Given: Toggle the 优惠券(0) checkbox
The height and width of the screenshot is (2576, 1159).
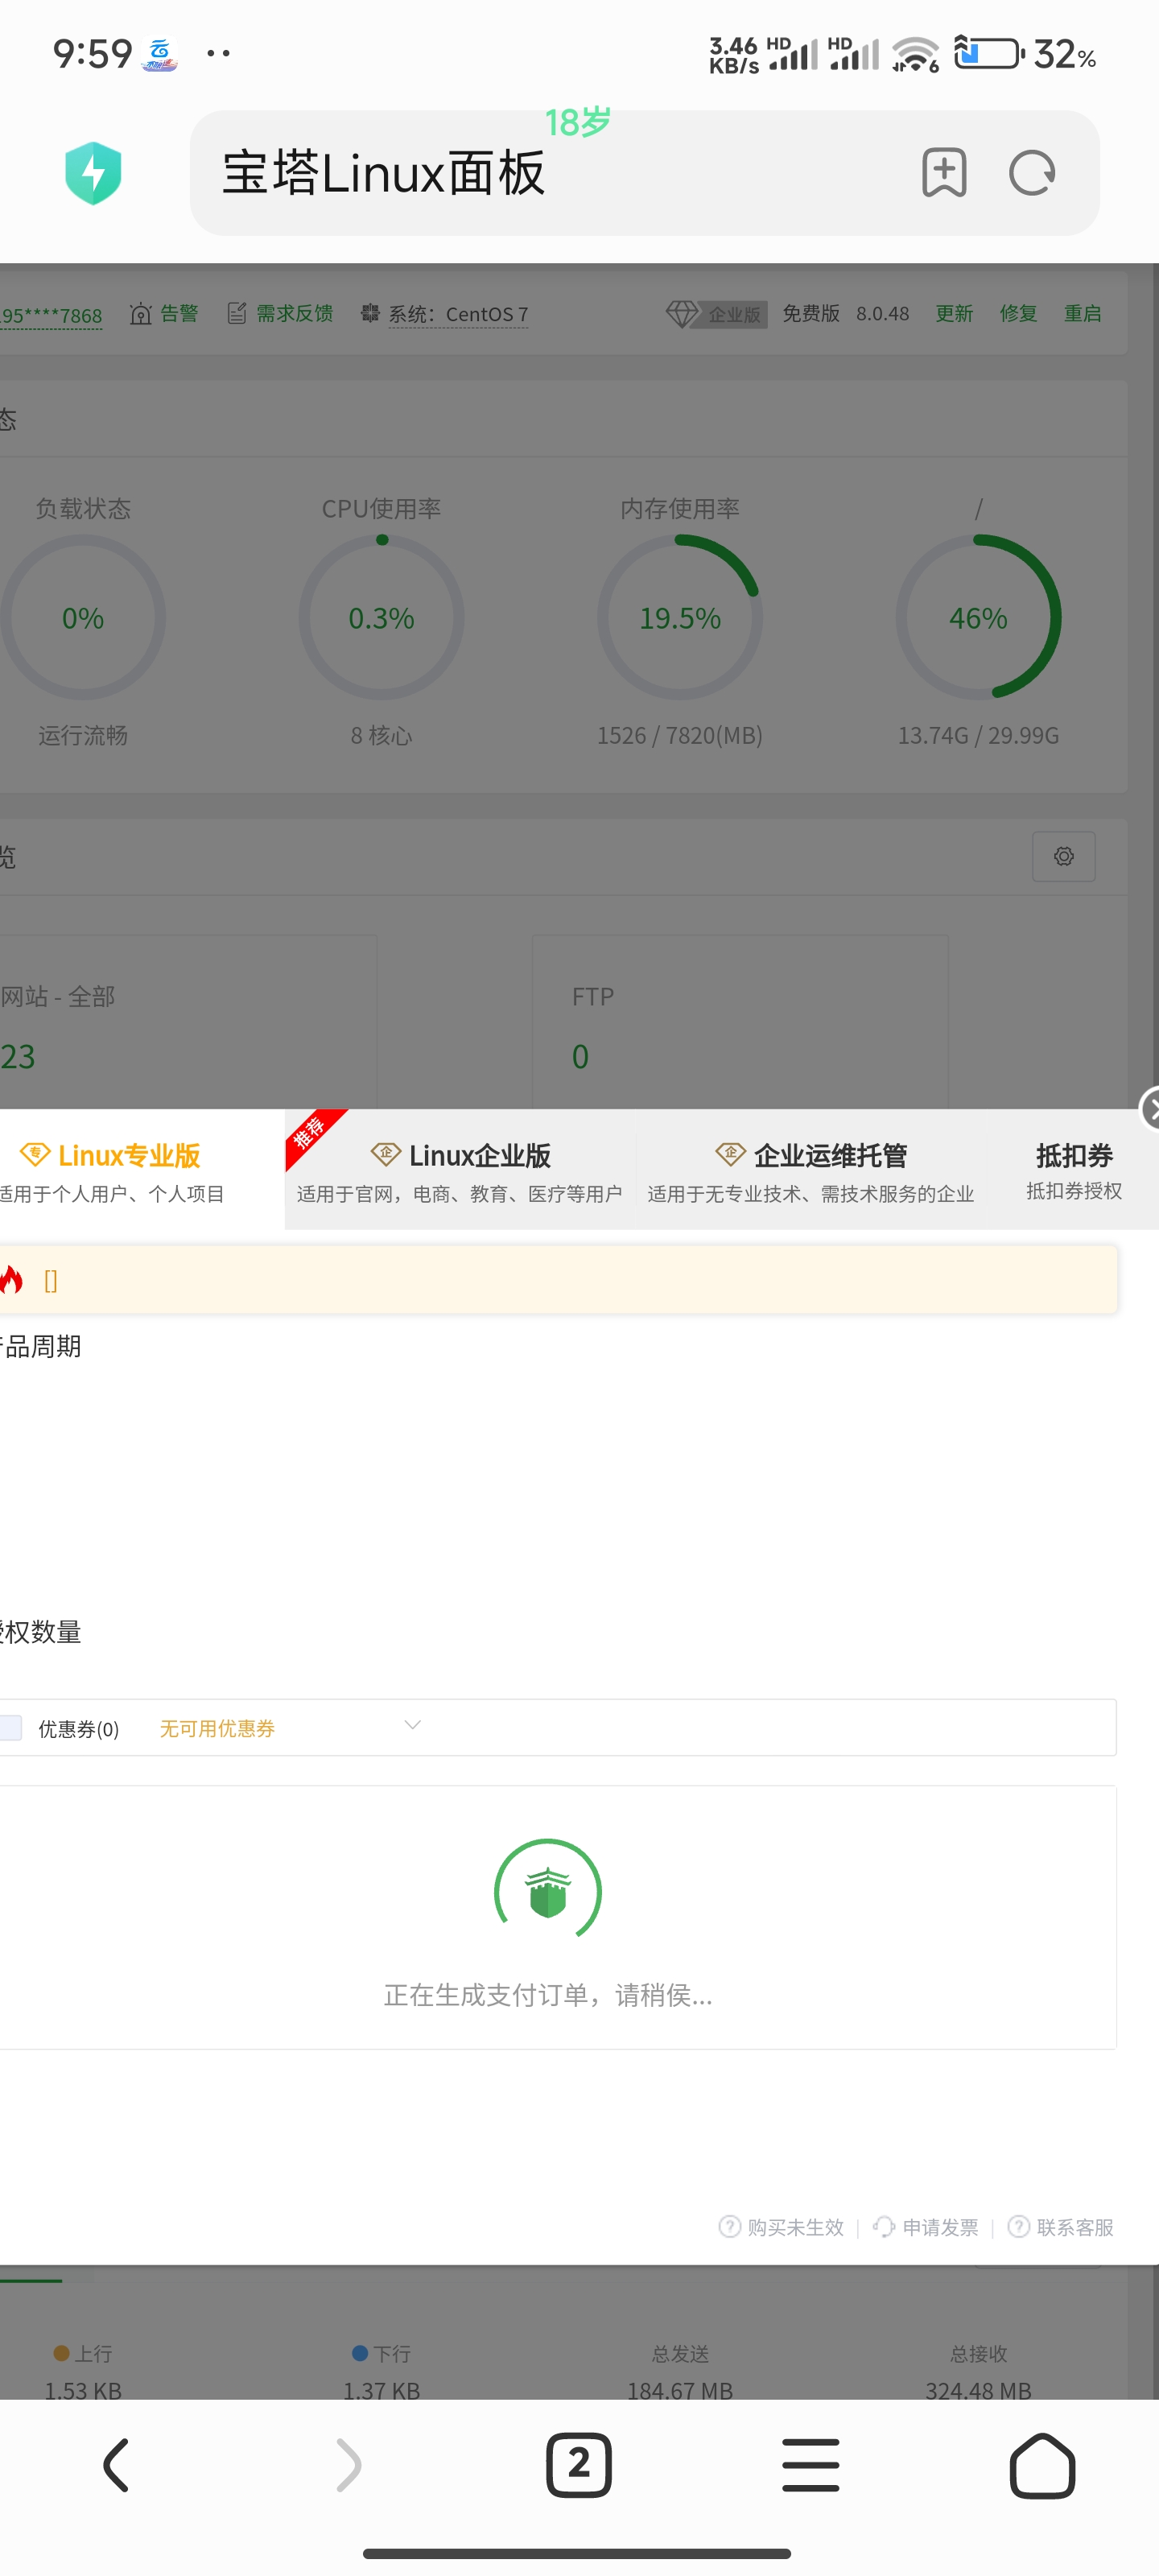Looking at the screenshot, I should pyautogui.click(x=10, y=1728).
